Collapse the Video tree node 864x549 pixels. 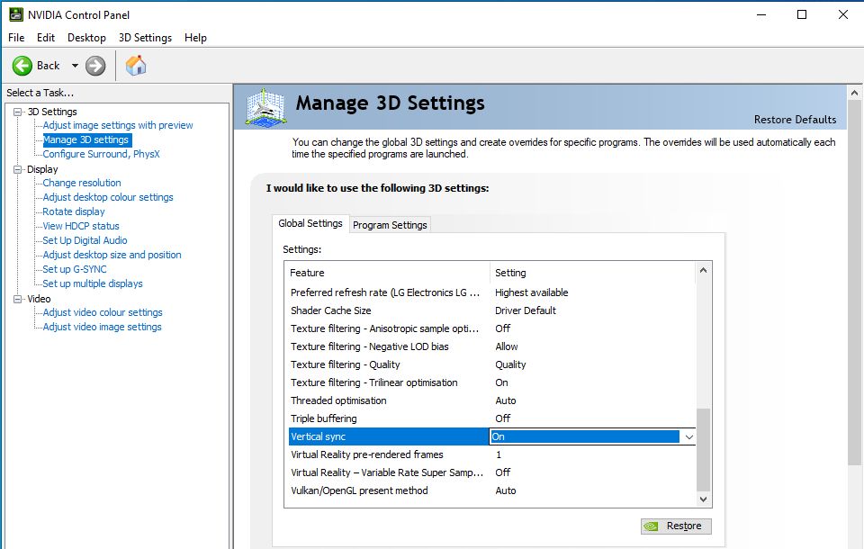point(17,299)
